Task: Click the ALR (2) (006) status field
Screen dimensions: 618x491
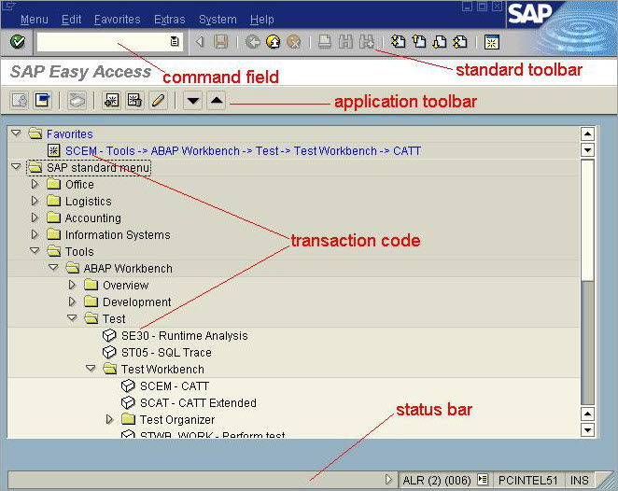Action: click(437, 480)
